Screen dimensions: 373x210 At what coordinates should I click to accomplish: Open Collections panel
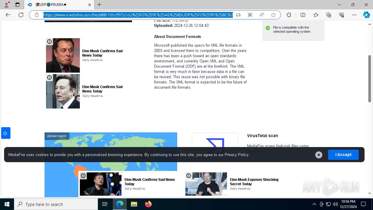coord(329,15)
